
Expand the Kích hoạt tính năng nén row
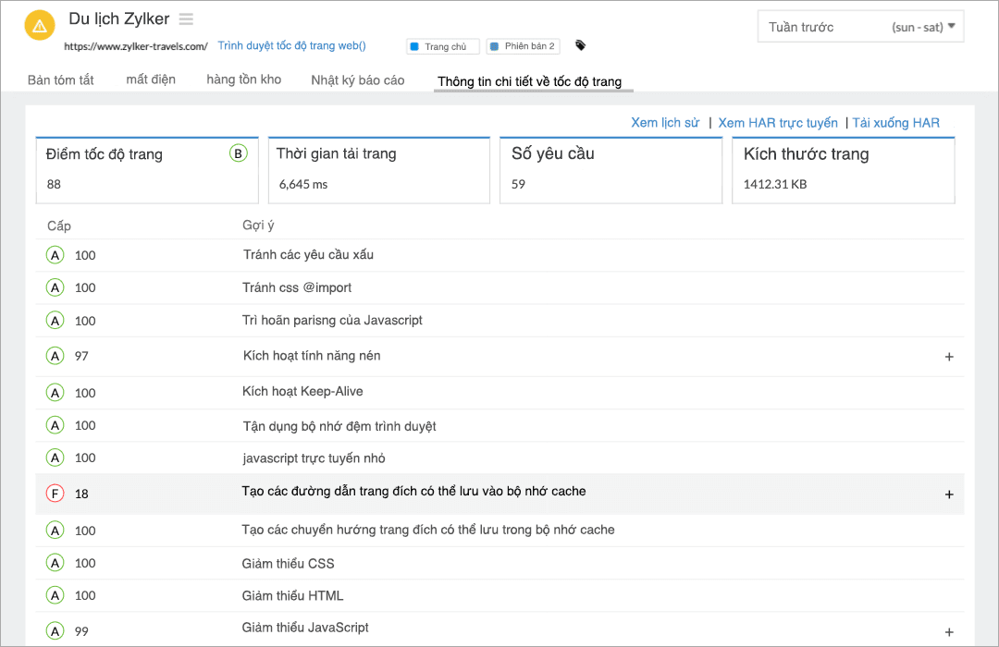click(x=949, y=357)
